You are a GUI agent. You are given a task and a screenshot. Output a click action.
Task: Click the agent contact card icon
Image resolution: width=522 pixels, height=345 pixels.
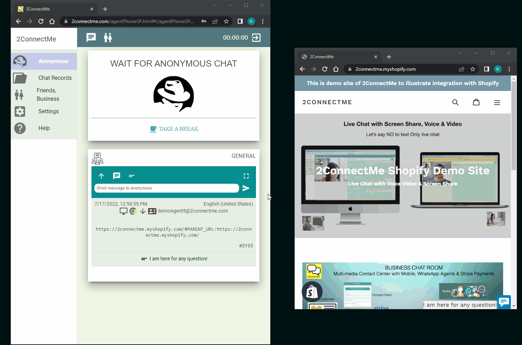click(152, 211)
